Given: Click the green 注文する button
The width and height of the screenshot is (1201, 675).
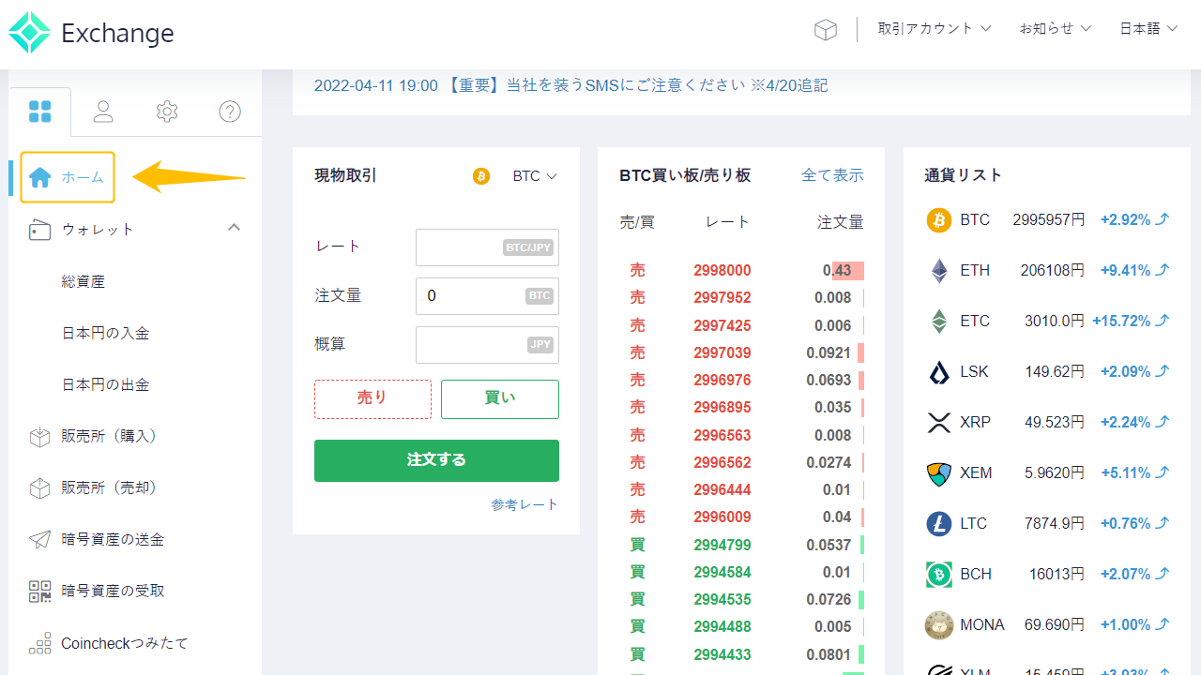Looking at the screenshot, I should click(436, 460).
